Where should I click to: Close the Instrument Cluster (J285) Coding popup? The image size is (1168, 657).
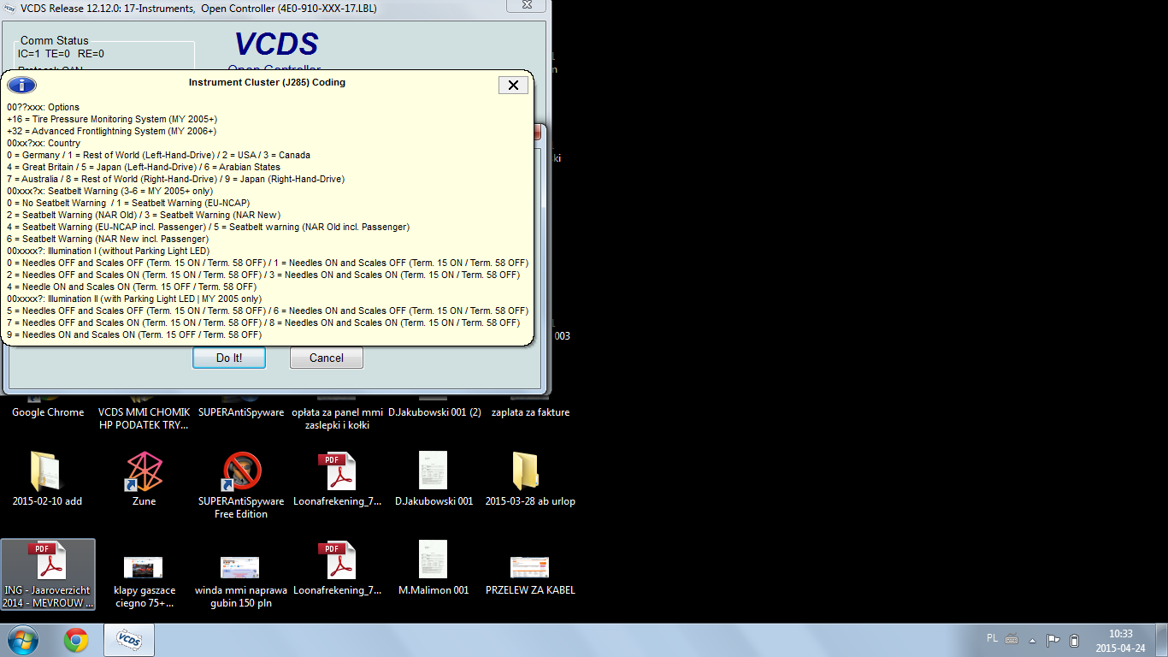pos(513,85)
